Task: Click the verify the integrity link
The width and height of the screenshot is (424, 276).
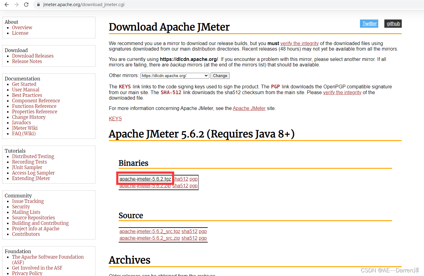Action: point(299,43)
